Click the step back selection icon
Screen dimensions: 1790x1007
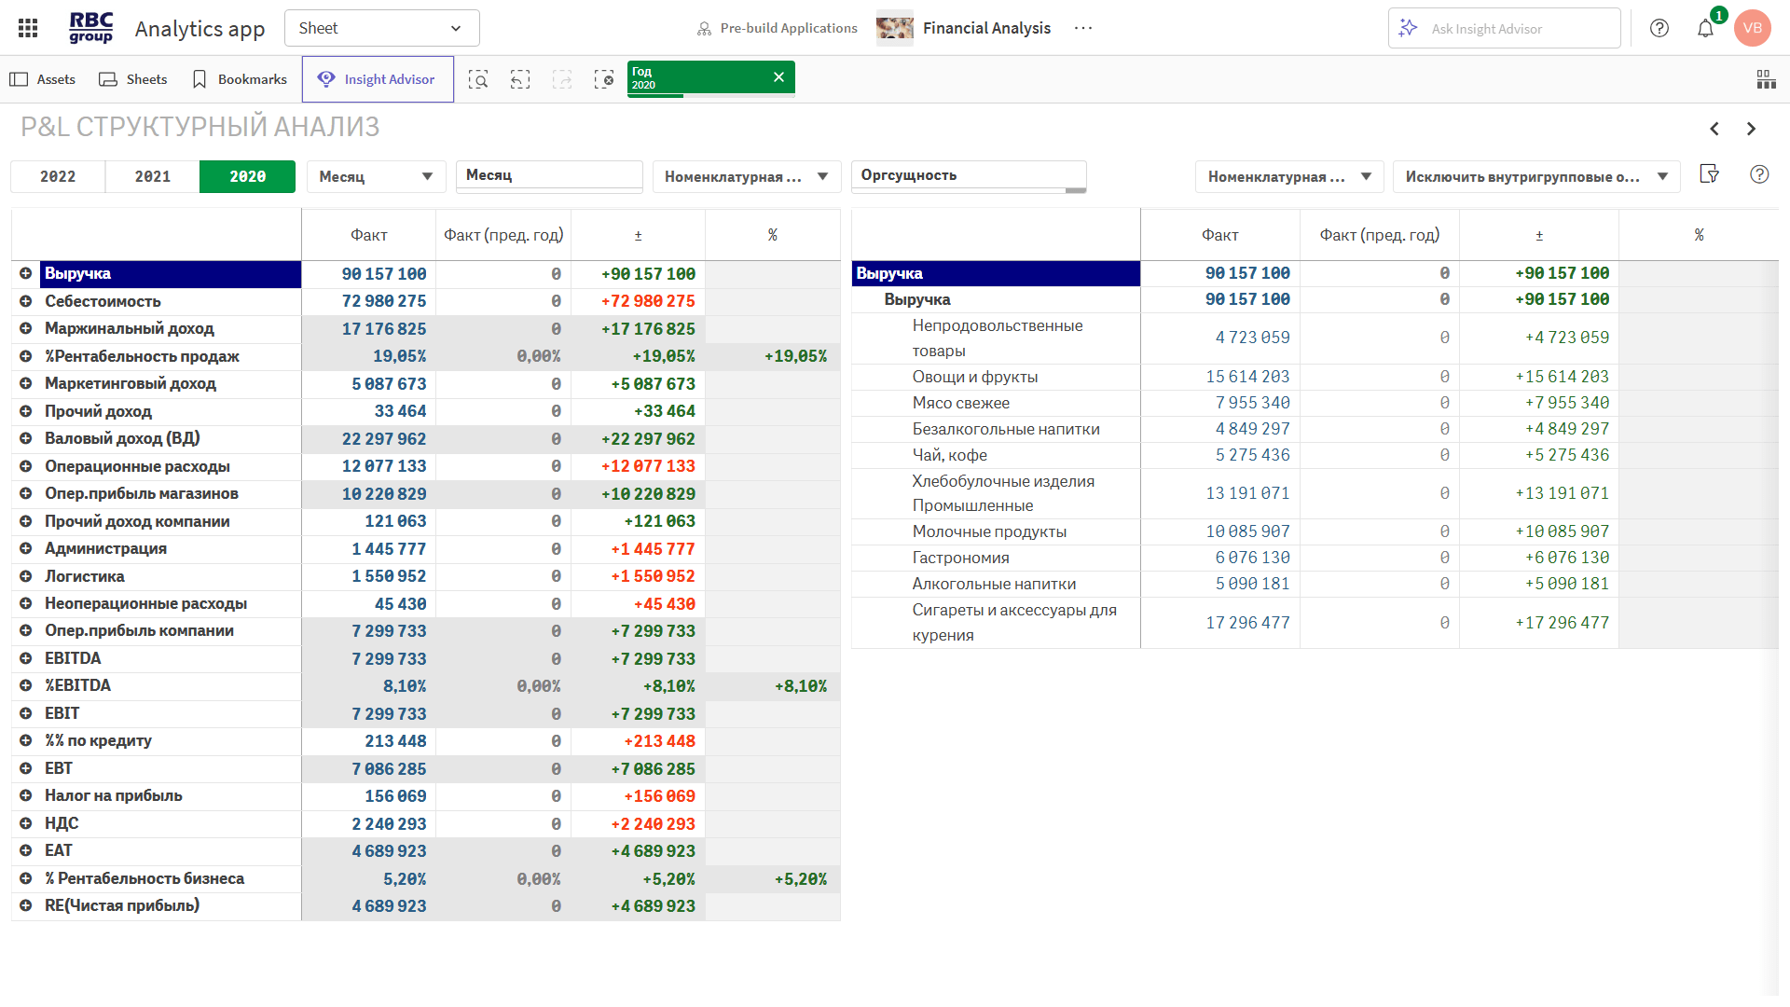tap(520, 79)
